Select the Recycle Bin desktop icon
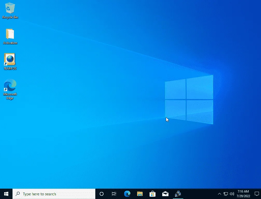 [x=10, y=11]
